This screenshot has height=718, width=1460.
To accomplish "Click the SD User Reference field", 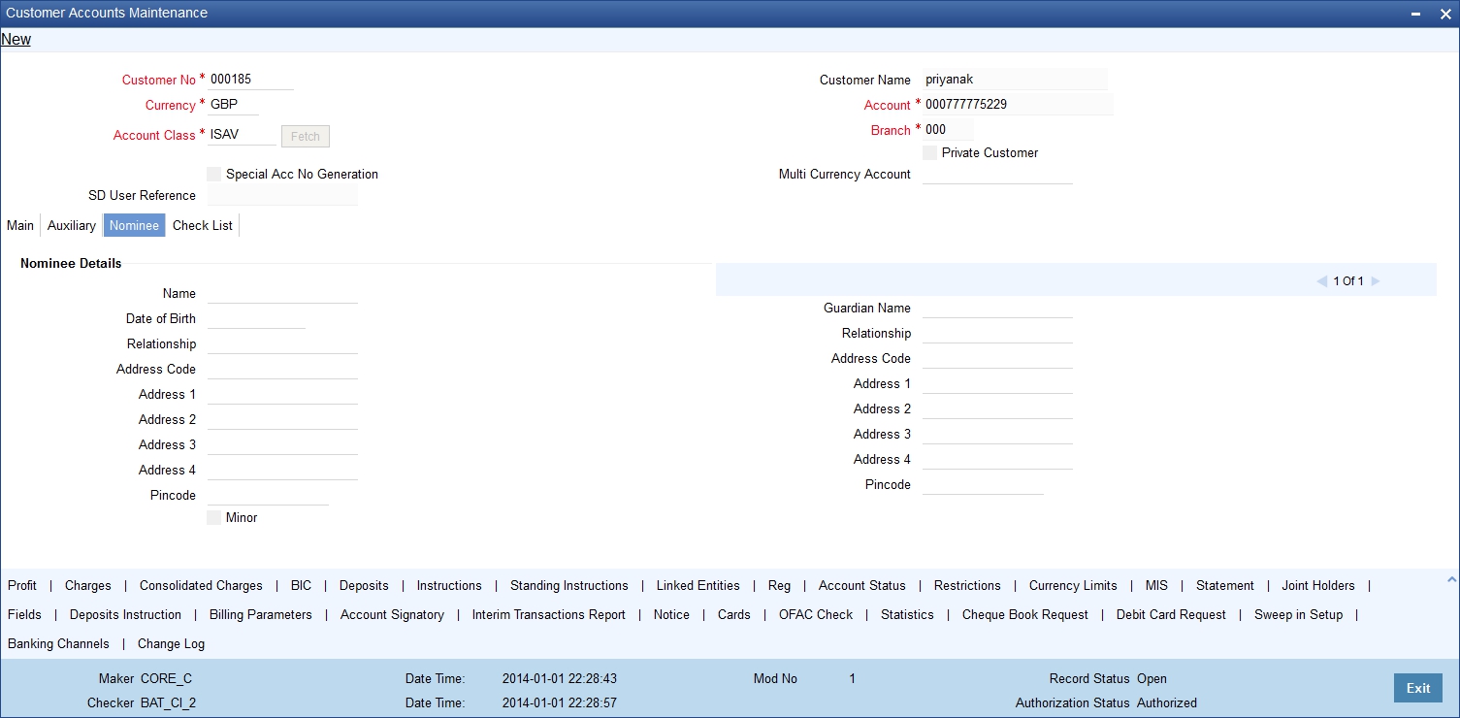I will tap(282, 195).
